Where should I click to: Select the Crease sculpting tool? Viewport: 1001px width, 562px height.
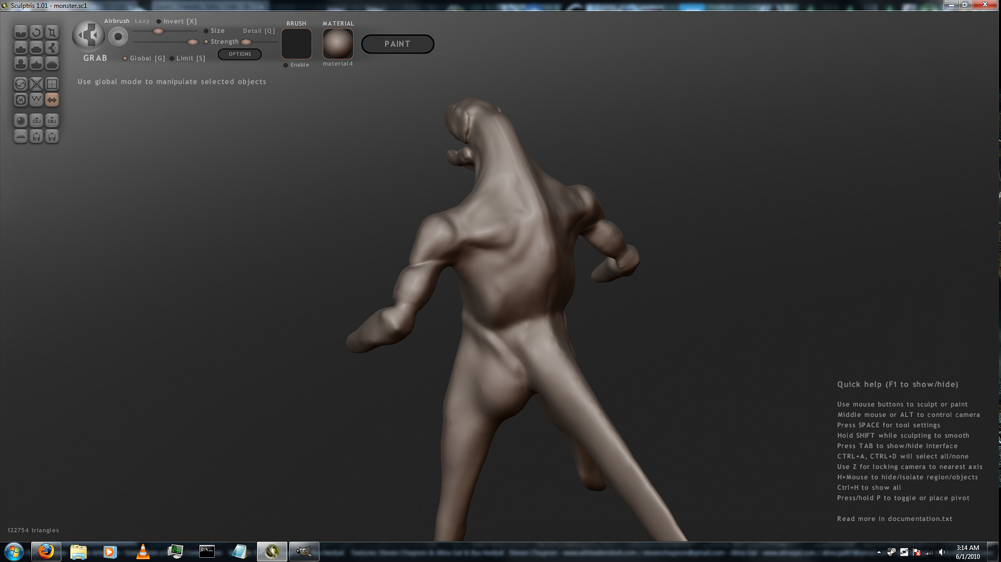(20, 32)
